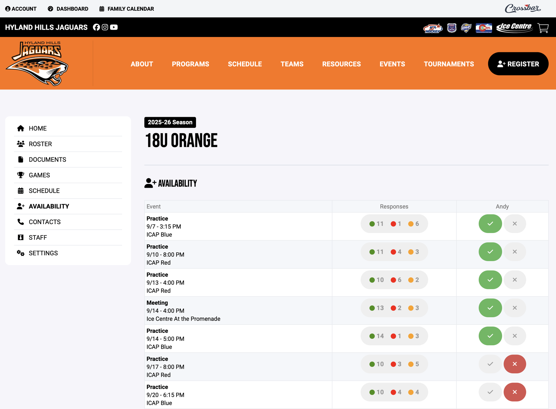Viewport: 556px width, 409px height.
Task: Click the RMHF league badge icon
Action: [466, 28]
